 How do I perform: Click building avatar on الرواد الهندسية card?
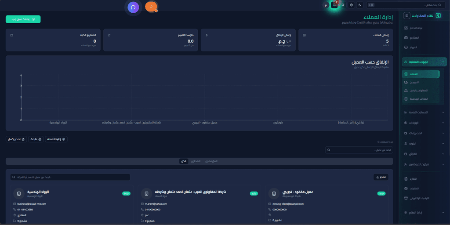[x=18, y=193]
